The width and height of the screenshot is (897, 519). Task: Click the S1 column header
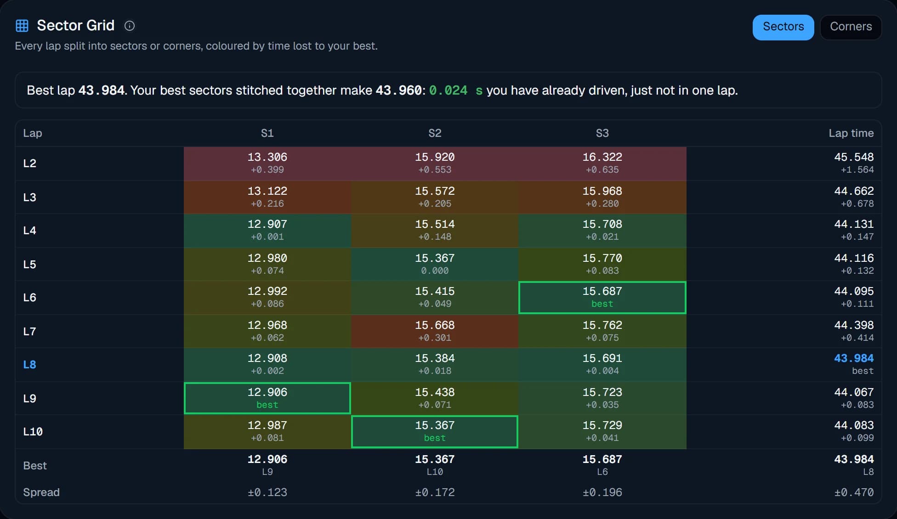(x=267, y=133)
